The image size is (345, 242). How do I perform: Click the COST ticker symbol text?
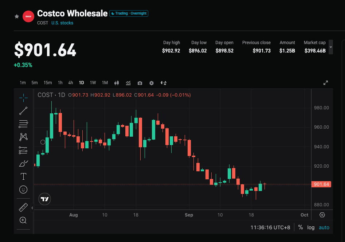coord(43,23)
